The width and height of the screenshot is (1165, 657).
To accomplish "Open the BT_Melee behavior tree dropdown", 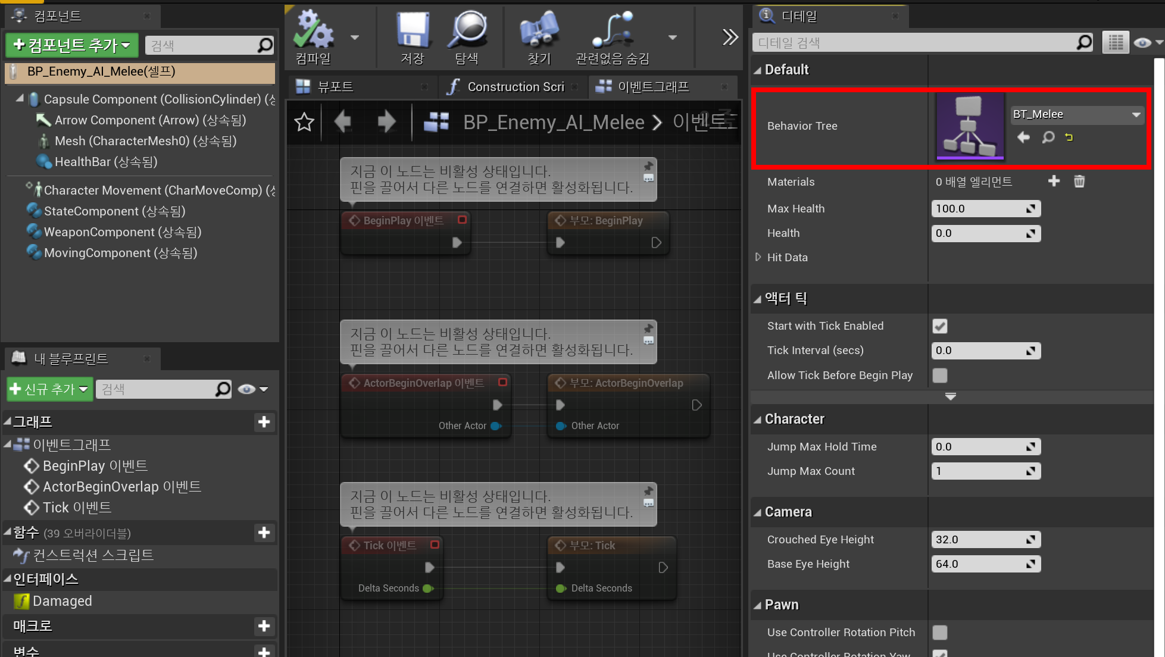I will (1076, 114).
